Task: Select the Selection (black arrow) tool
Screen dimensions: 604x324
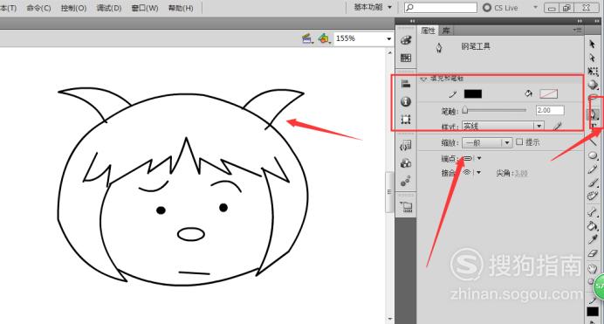Action: point(592,44)
